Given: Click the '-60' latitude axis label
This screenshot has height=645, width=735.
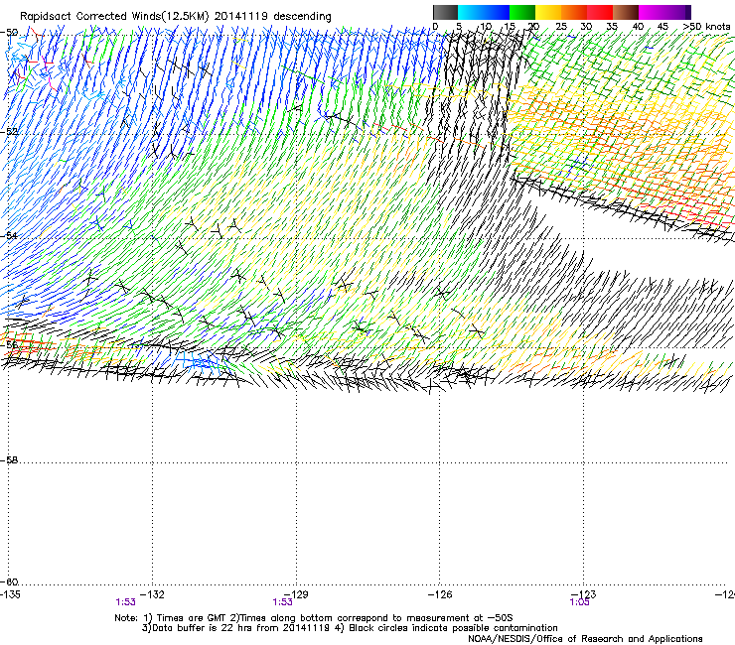Looking at the screenshot, I should 9,581.
